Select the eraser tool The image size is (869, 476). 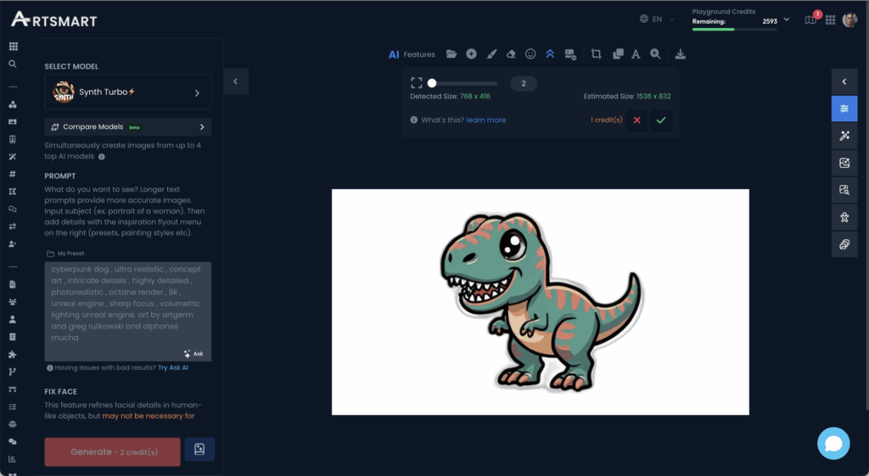pyautogui.click(x=511, y=54)
